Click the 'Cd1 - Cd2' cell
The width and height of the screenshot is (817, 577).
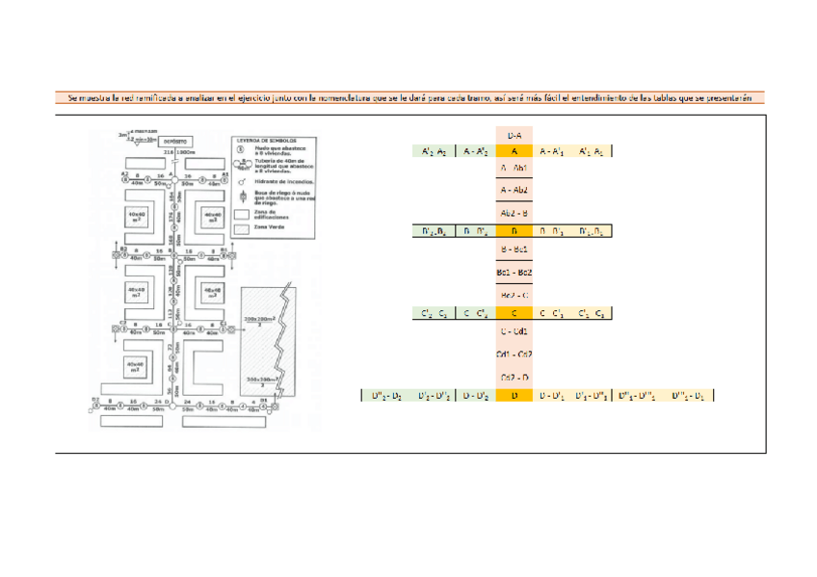(x=514, y=354)
